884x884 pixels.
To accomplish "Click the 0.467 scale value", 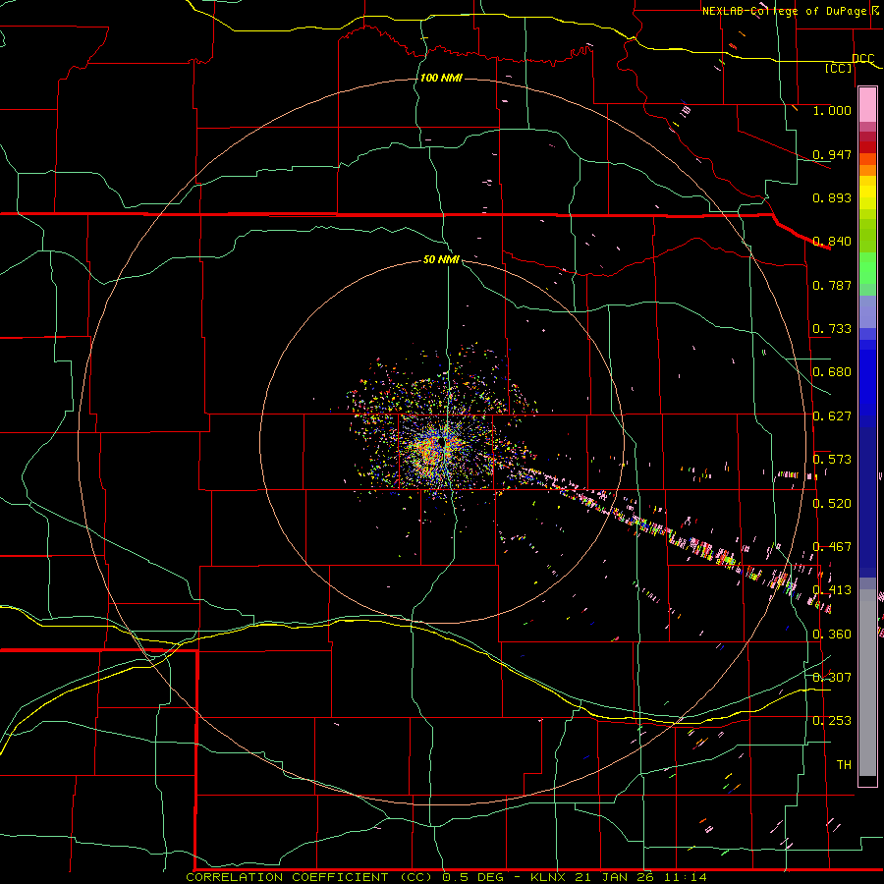I will pyautogui.click(x=832, y=547).
